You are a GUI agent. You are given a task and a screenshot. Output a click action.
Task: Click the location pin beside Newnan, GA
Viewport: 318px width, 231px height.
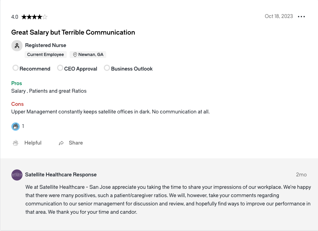point(75,54)
